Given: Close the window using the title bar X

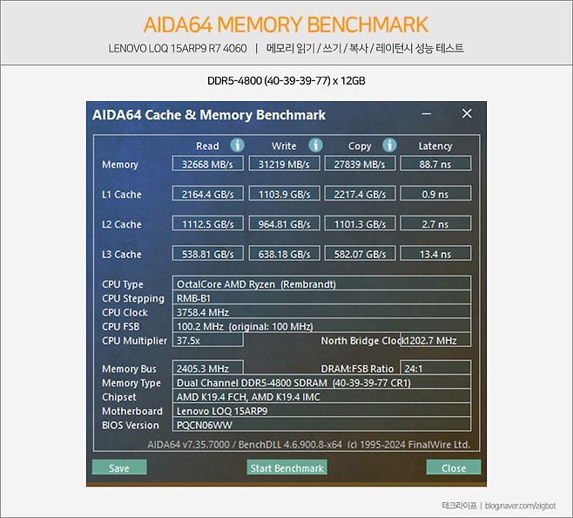Looking at the screenshot, I should click(x=467, y=114).
